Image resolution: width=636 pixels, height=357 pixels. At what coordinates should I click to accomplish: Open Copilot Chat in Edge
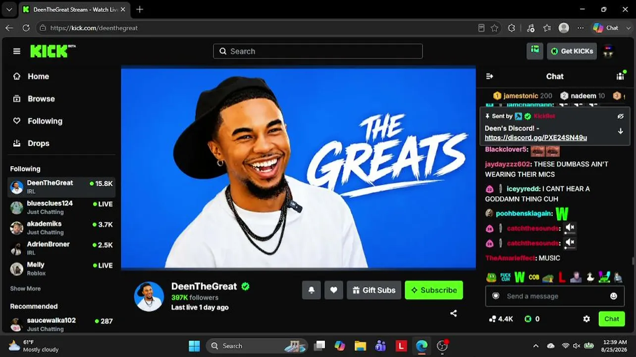click(x=606, y=28)
